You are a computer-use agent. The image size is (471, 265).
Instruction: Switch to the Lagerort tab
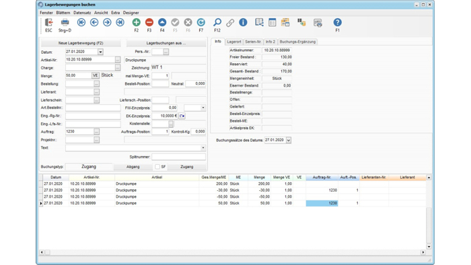[x=234, y=42]
